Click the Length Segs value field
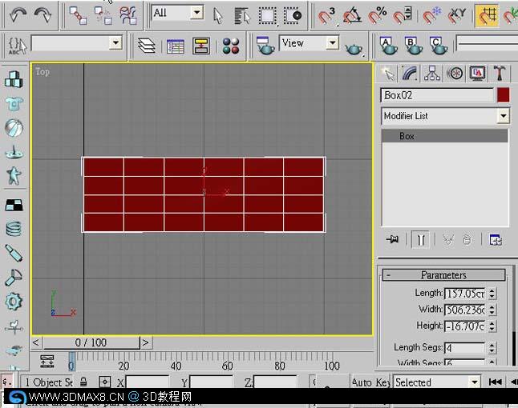Screen dimensions: 518x408 (x=465, y=348)
